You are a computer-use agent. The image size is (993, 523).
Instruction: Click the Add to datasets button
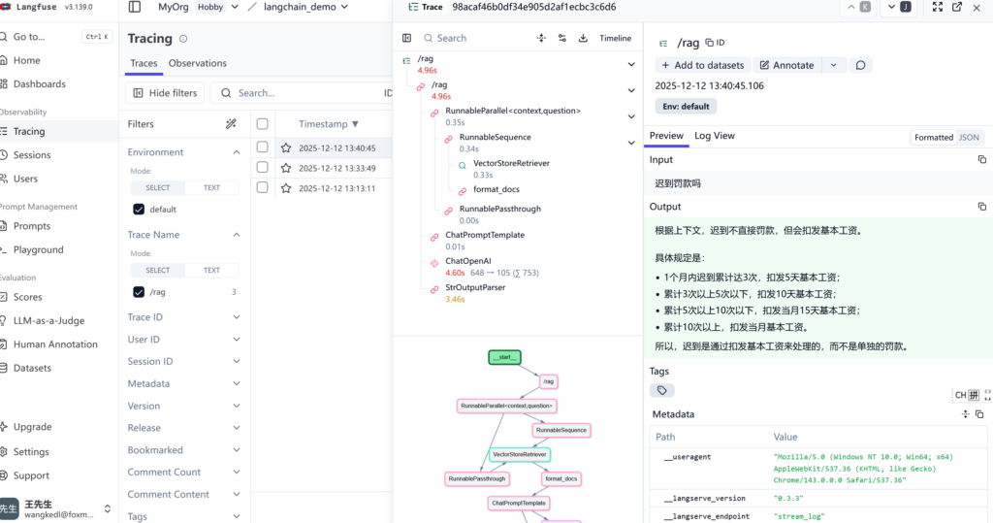tap(701, 65)
